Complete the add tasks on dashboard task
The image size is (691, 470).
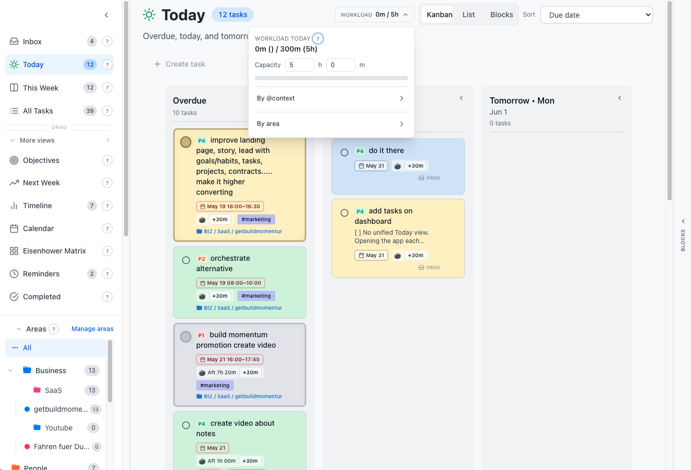coord(344,213)
